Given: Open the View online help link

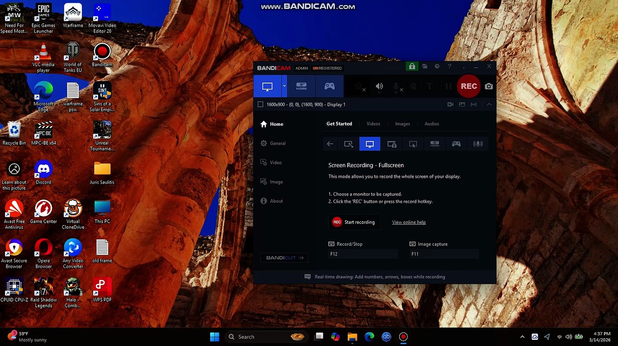Looking at the screenshot, I should tap(409, 222).
